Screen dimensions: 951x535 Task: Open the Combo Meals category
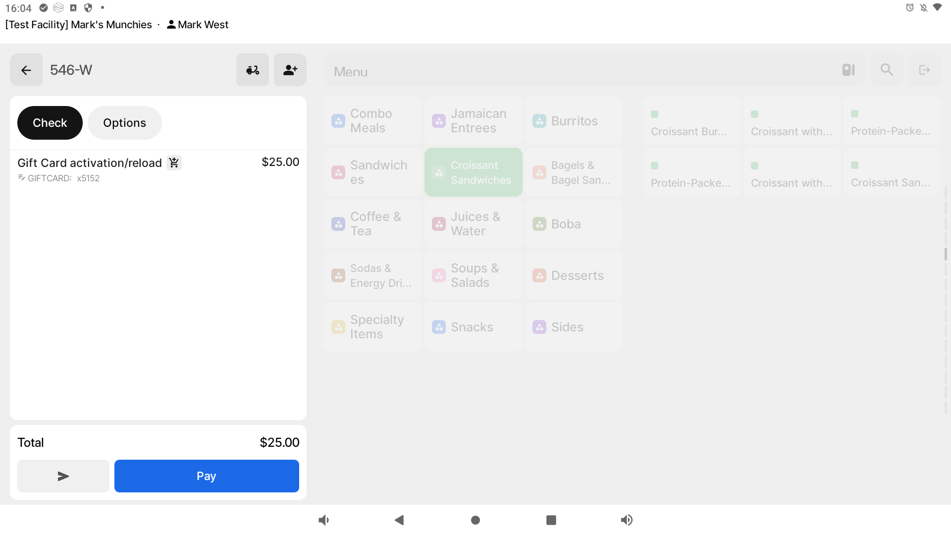(x=373, y=121)
